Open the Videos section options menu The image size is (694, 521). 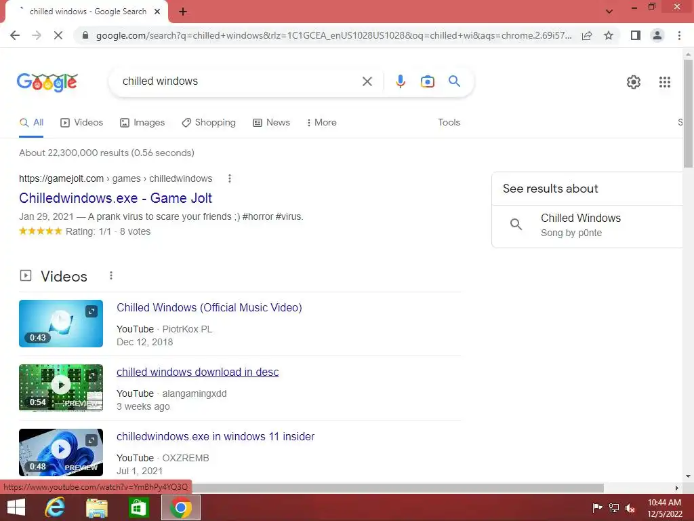tap(111, 276)
